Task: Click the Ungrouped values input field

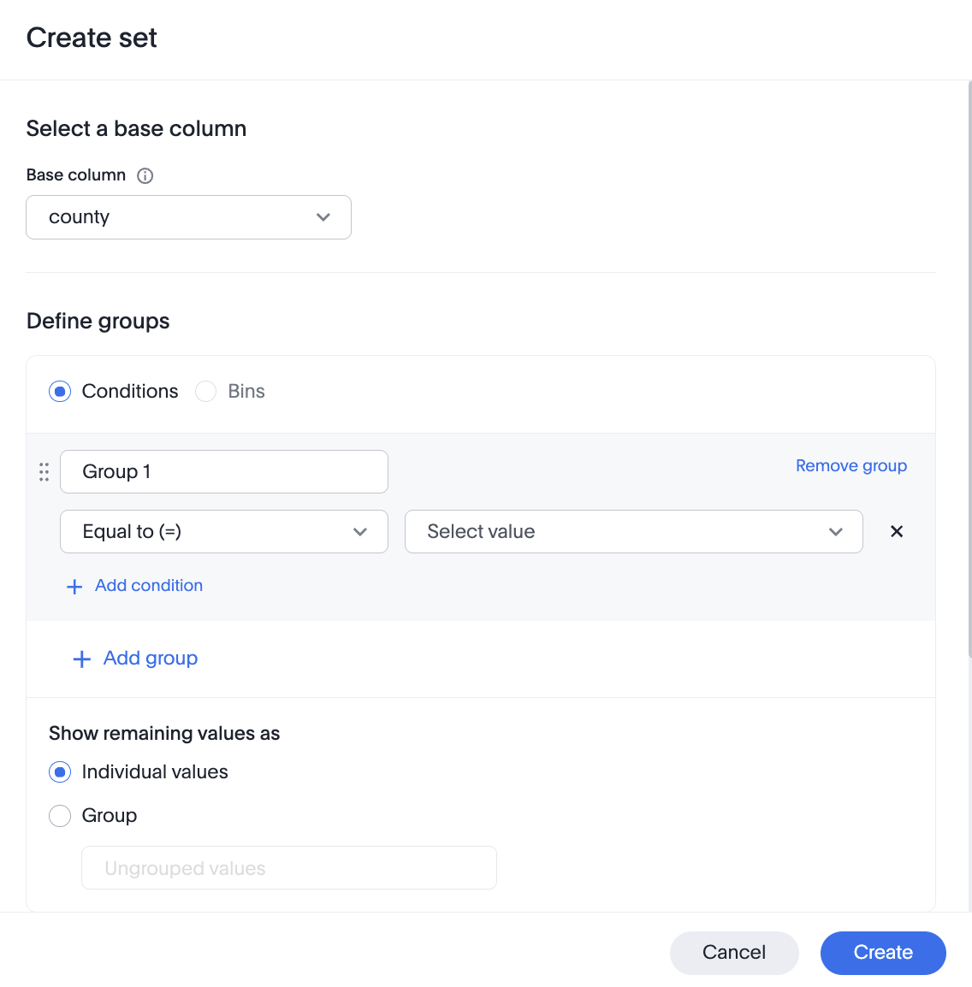Action: (288, 867)
